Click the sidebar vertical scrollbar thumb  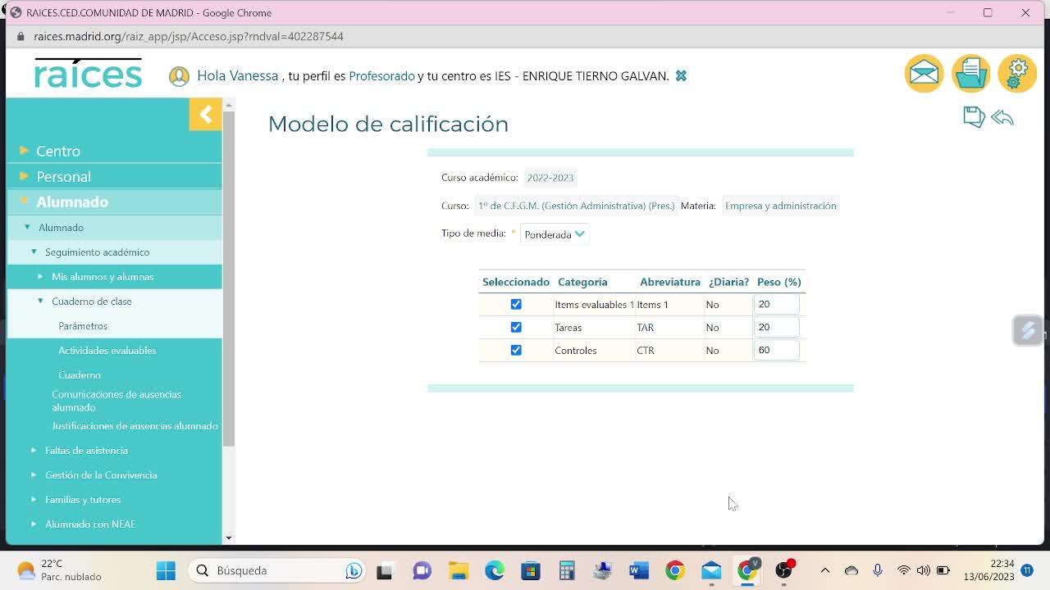click(229, 279)
